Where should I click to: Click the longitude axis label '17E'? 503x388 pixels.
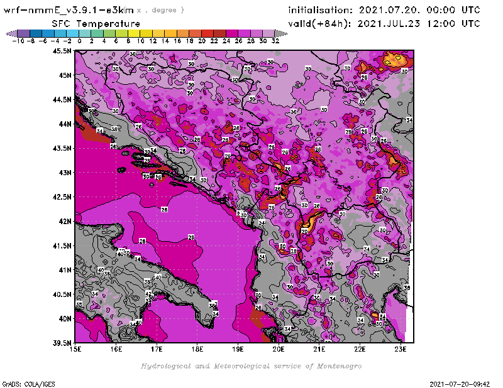pyautogui.click(x=157, y=349)
